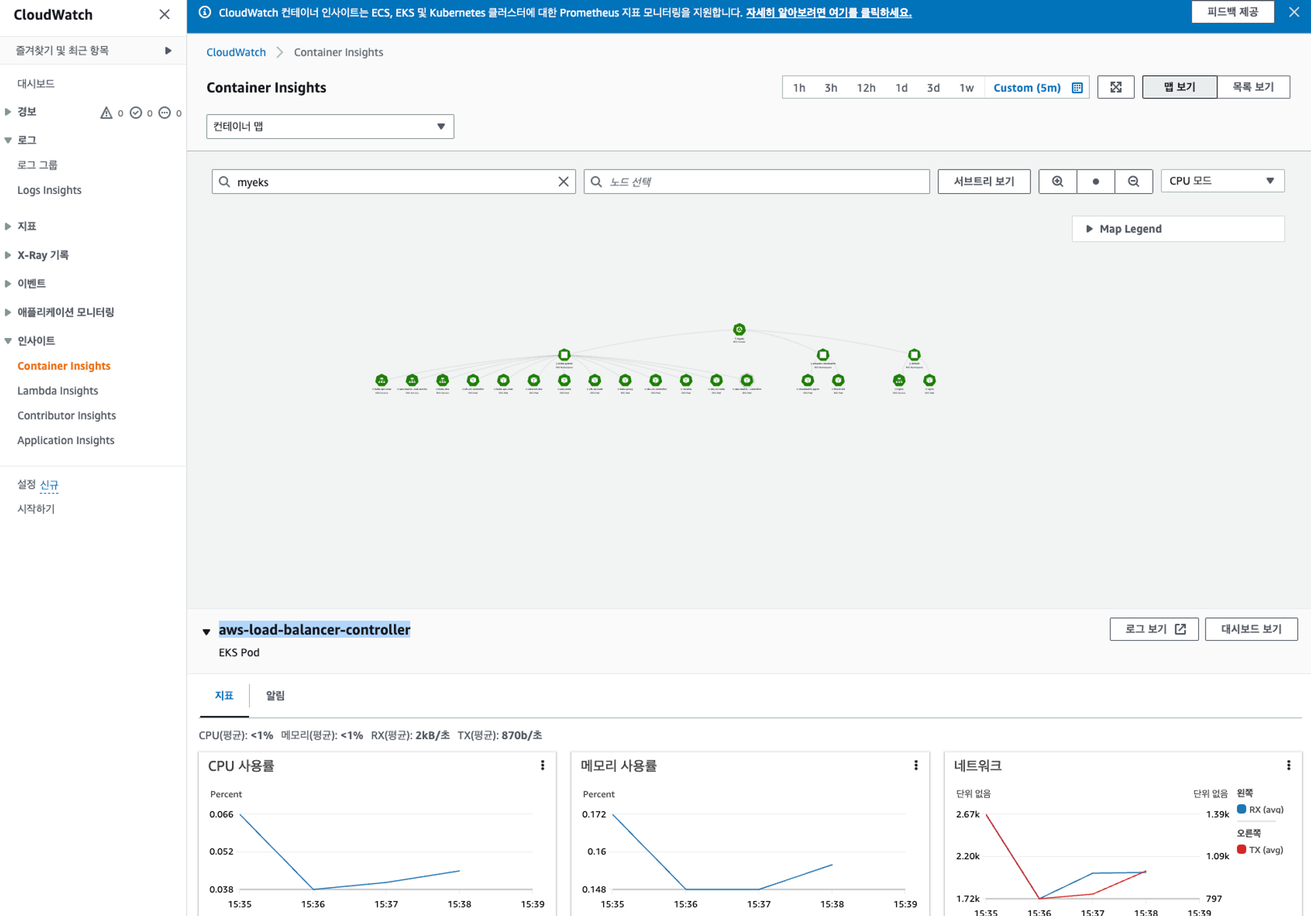
Task: Select the 1h time range
Action: (x=799, y=88)
